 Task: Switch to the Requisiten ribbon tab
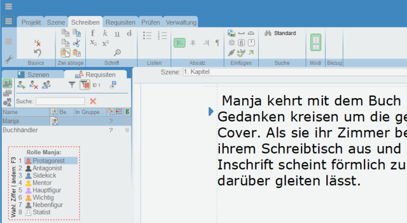coord(120,22)
